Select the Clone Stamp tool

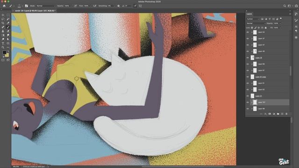(x=3, y=31)
